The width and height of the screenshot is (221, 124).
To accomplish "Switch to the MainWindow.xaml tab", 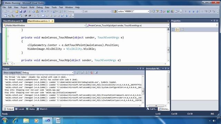I will coord(13,21).
